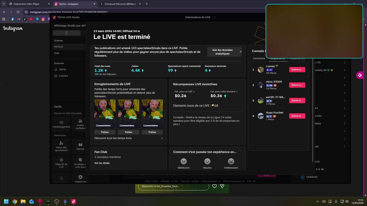Image resolution: width=367 pixels, height=206 pixels.
Task: Open TikTok bookmark in bookmarks bar
Action: pyautogui.click(x=25, y=19)
